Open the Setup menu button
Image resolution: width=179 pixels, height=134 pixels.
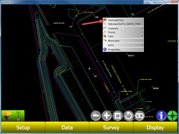tap(23, 127)
